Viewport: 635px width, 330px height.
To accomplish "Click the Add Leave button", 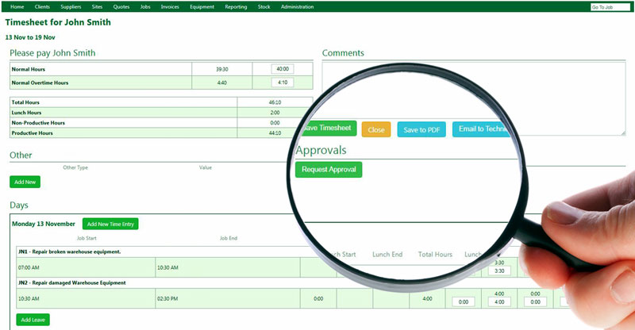I will tap(33, 320).
